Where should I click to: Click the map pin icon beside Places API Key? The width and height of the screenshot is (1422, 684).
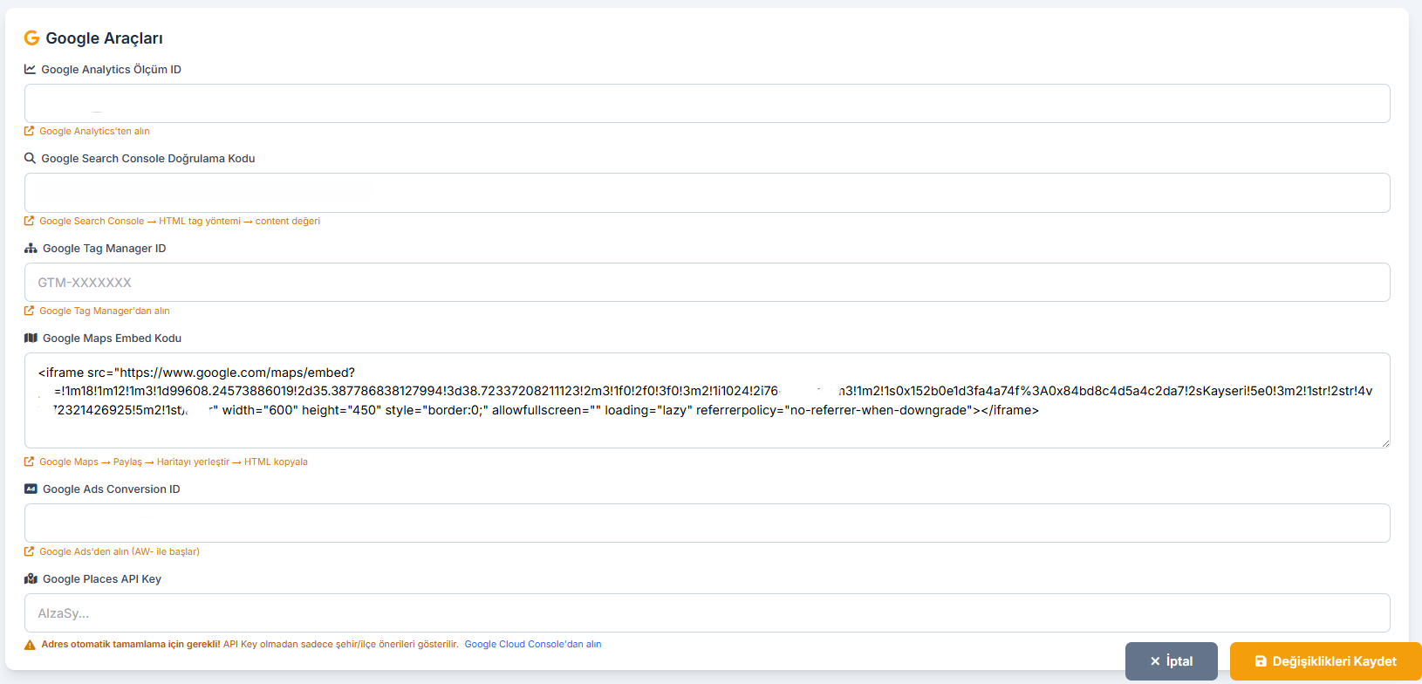tap(31, 578)
